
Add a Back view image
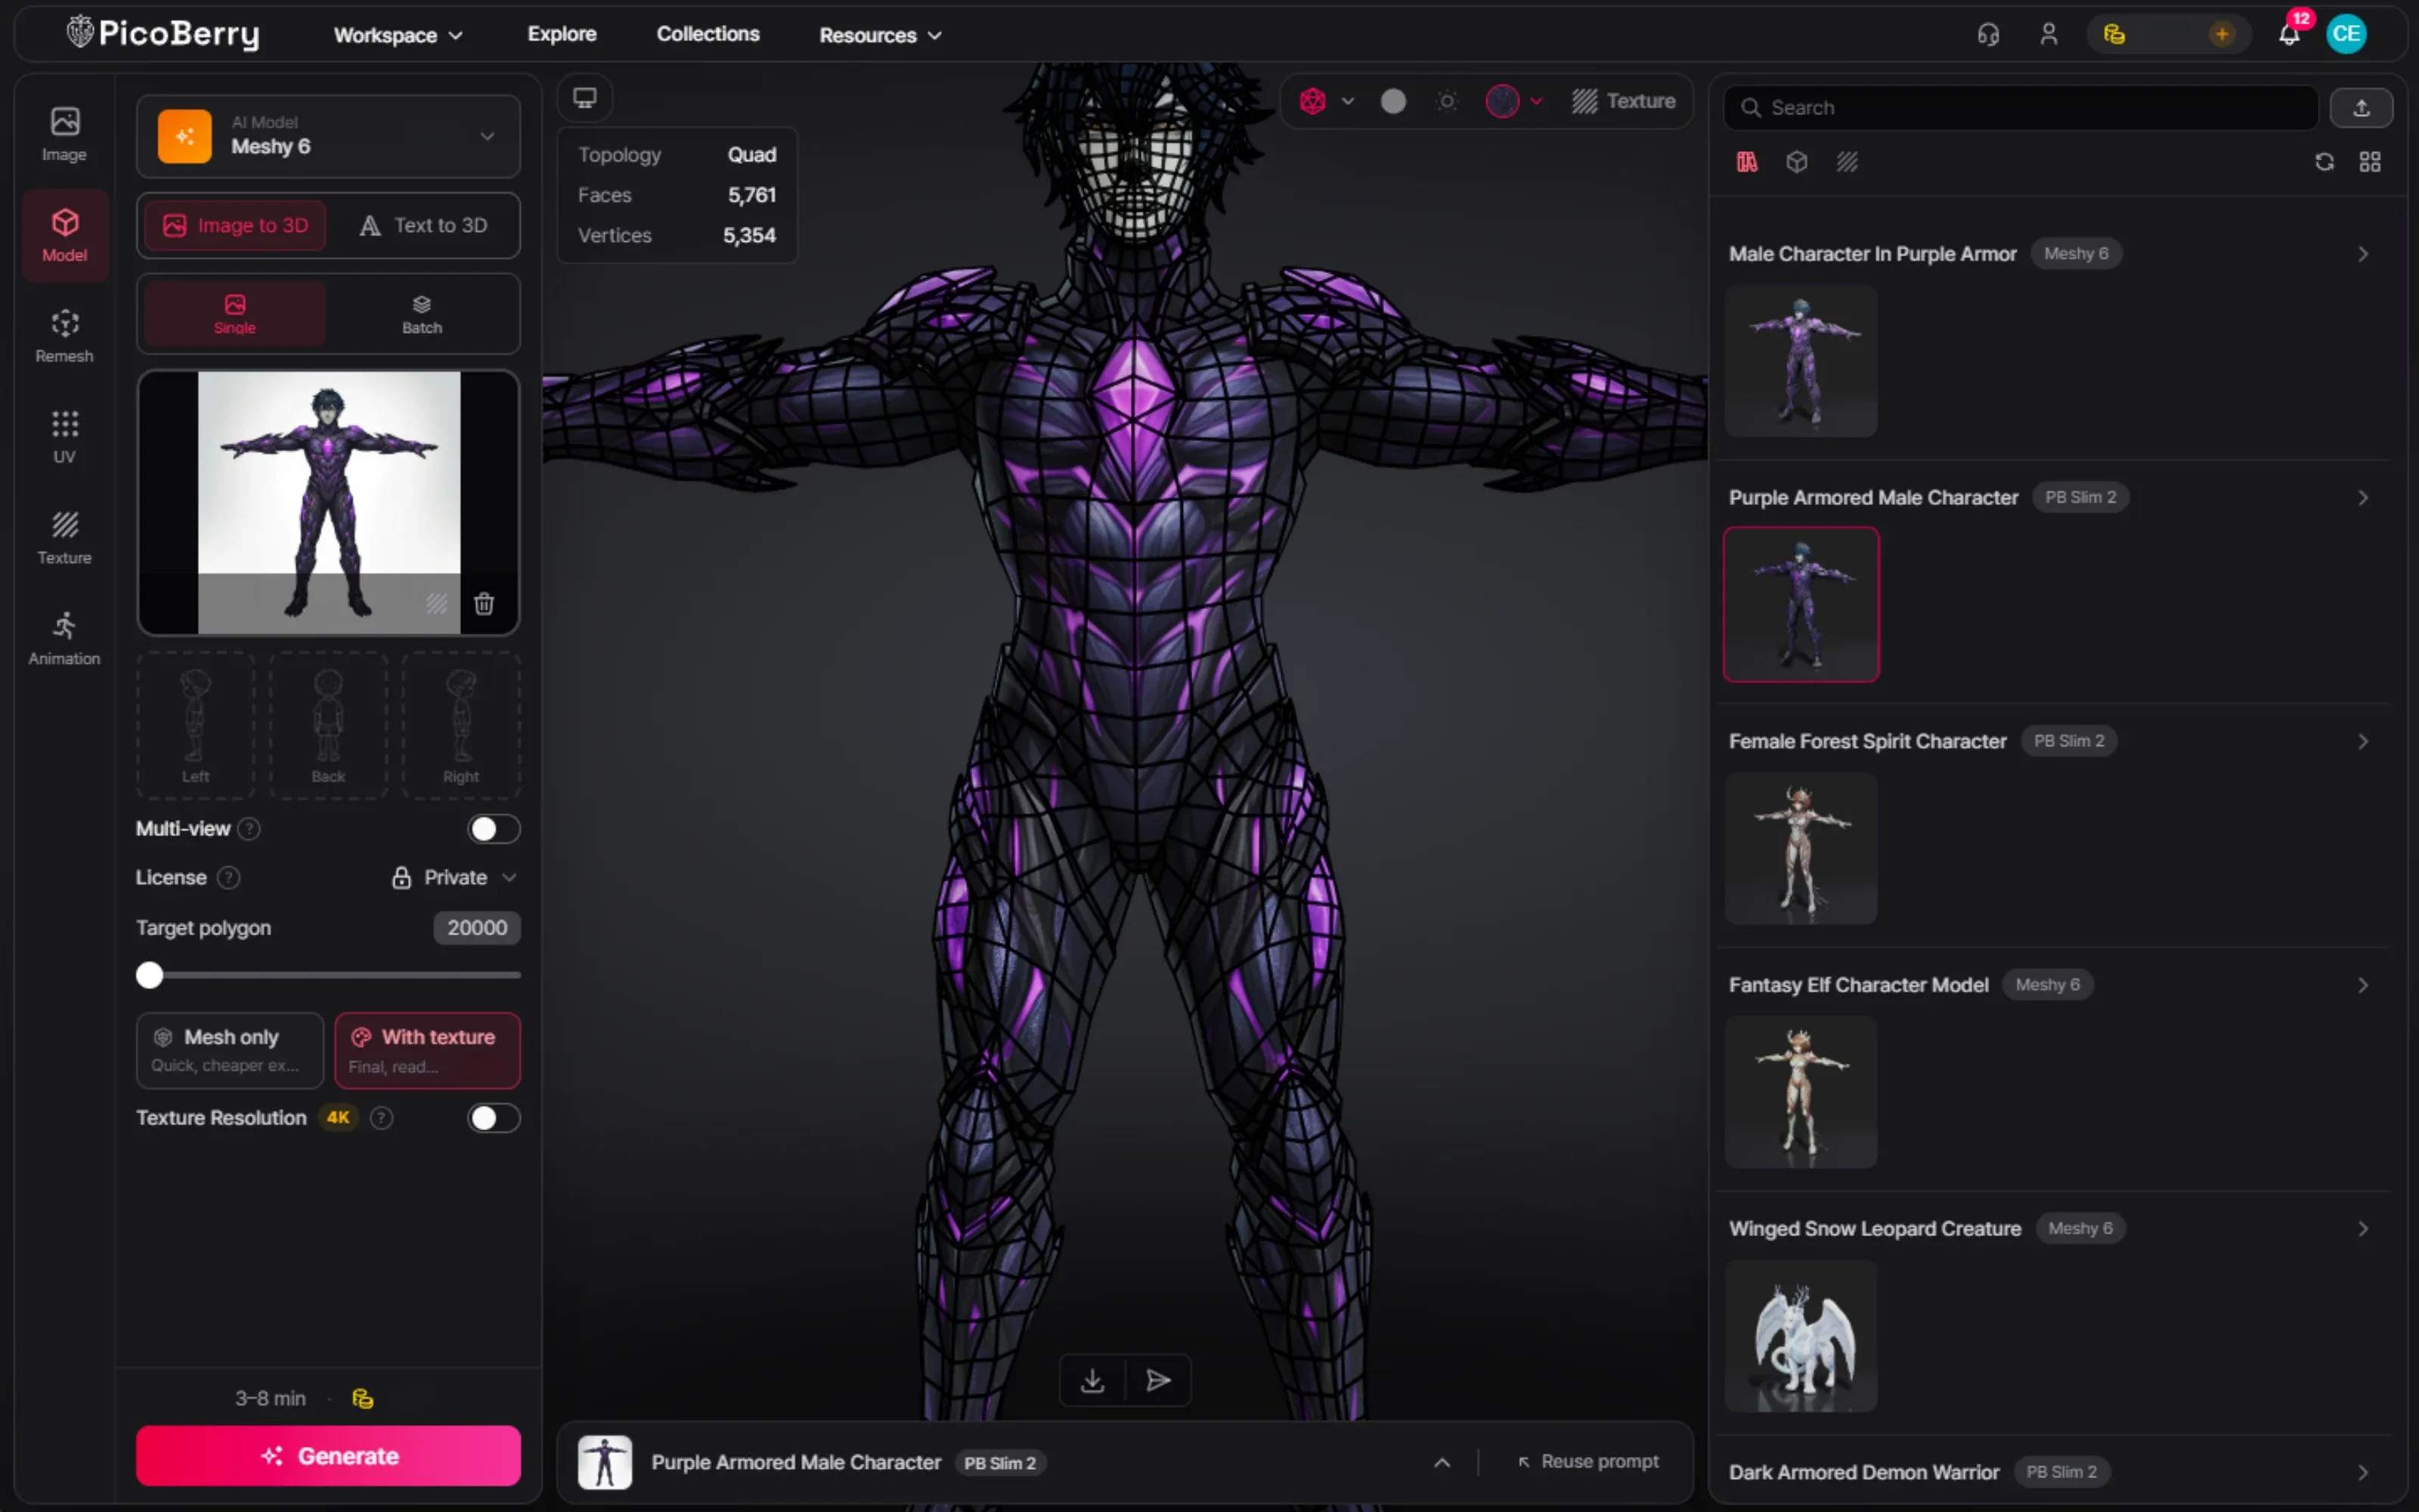(x=328, y=725)
